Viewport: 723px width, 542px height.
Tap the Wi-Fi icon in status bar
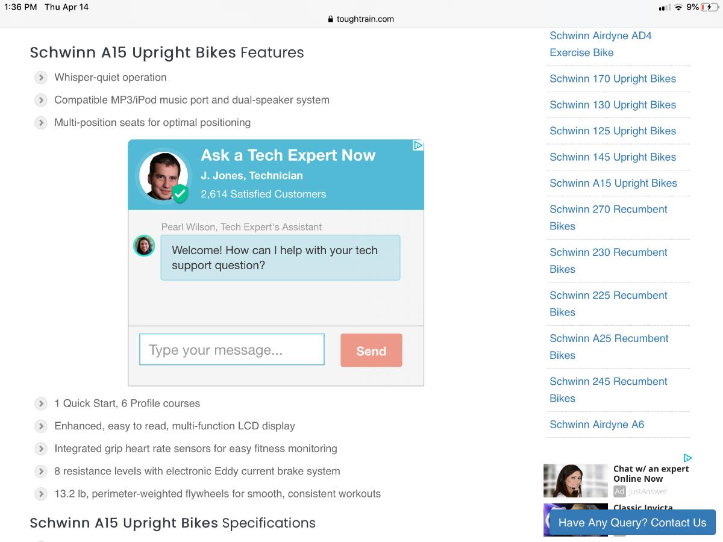(x=678, y=7)
